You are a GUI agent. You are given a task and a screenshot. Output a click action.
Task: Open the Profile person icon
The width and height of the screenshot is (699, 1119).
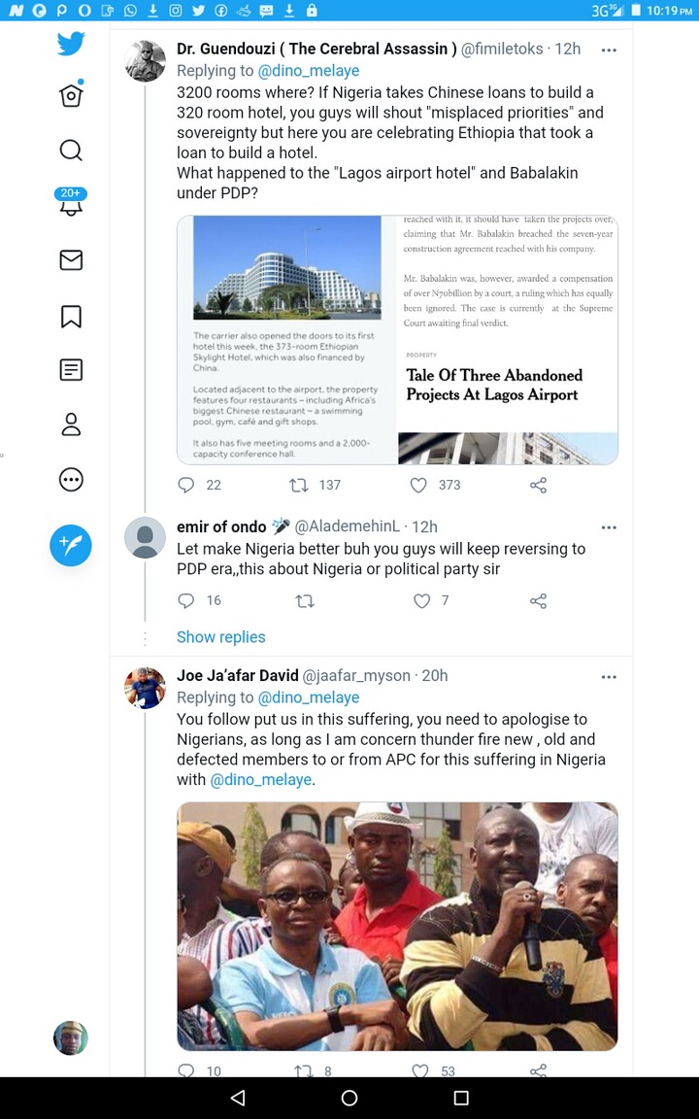(x=71, y=424)
